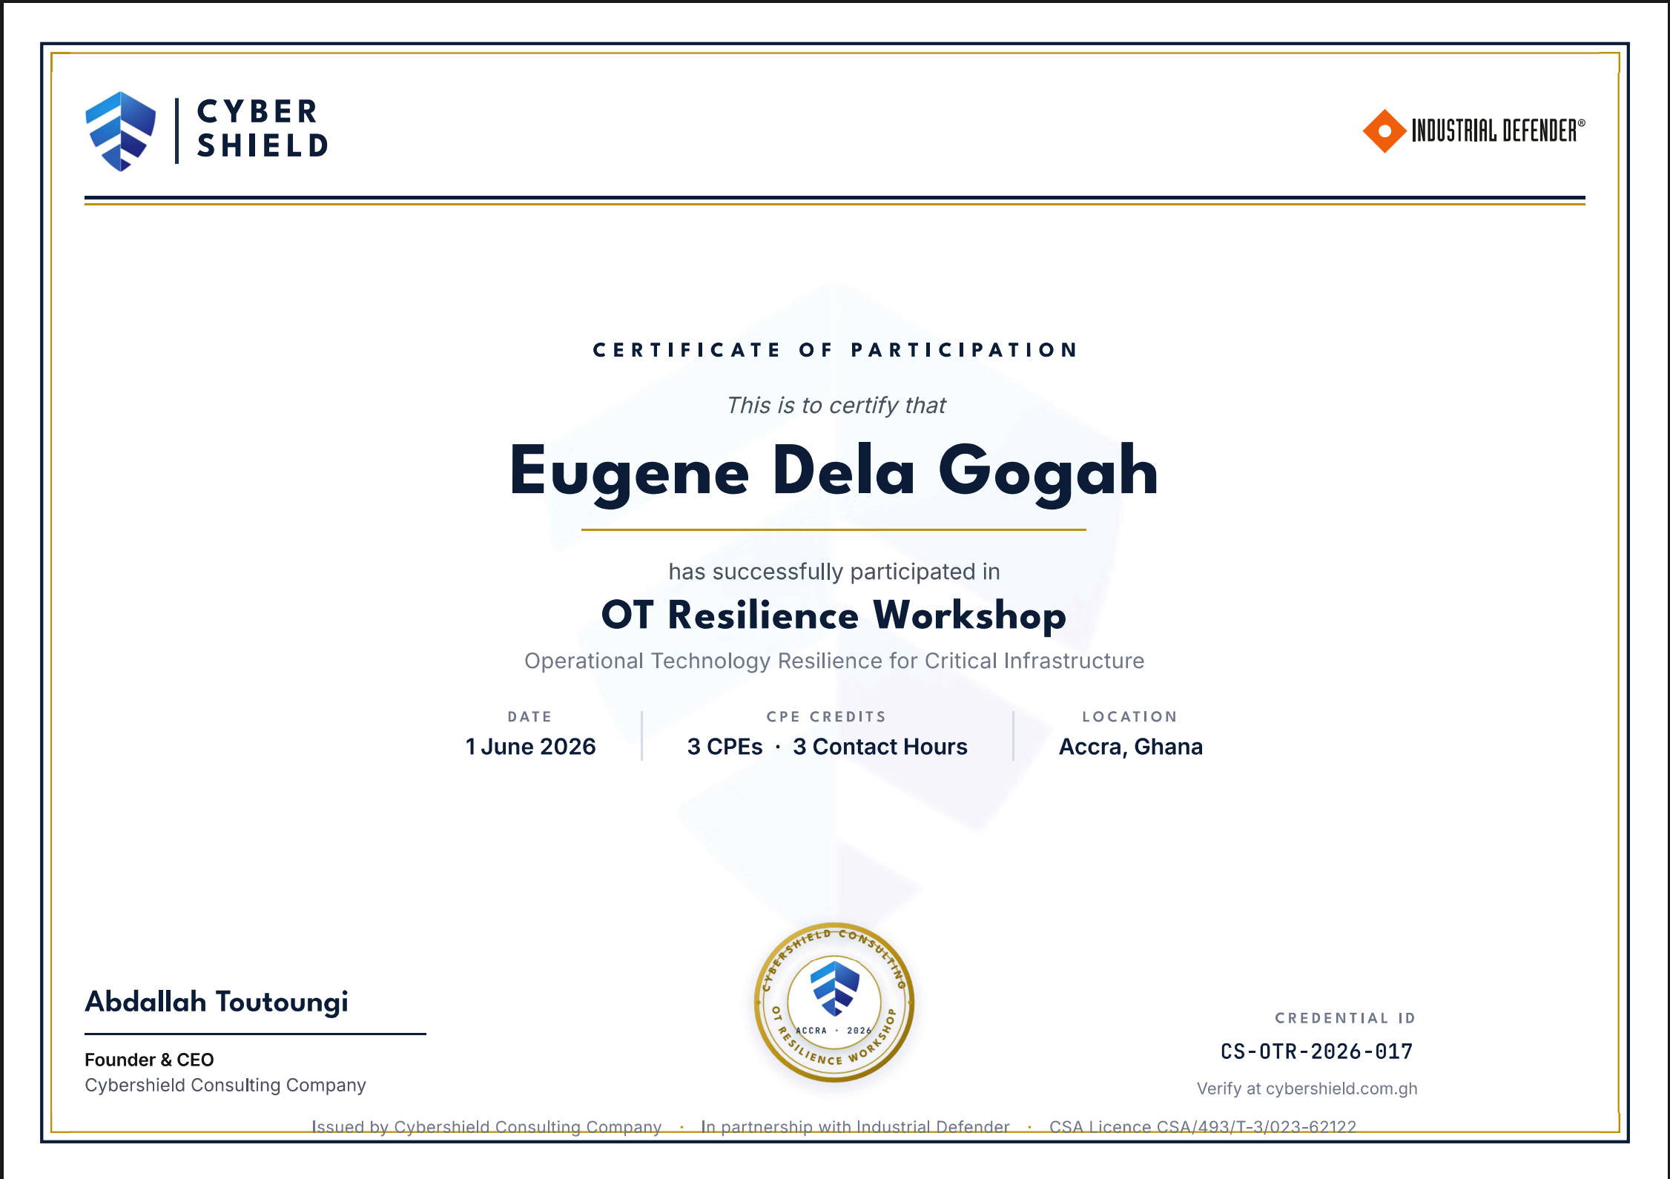Image resolution: width=1670 pixels, height=1179 pixels.
Task: Click Cybershield Consulting Company under signature
Action: click(225, 1085)
